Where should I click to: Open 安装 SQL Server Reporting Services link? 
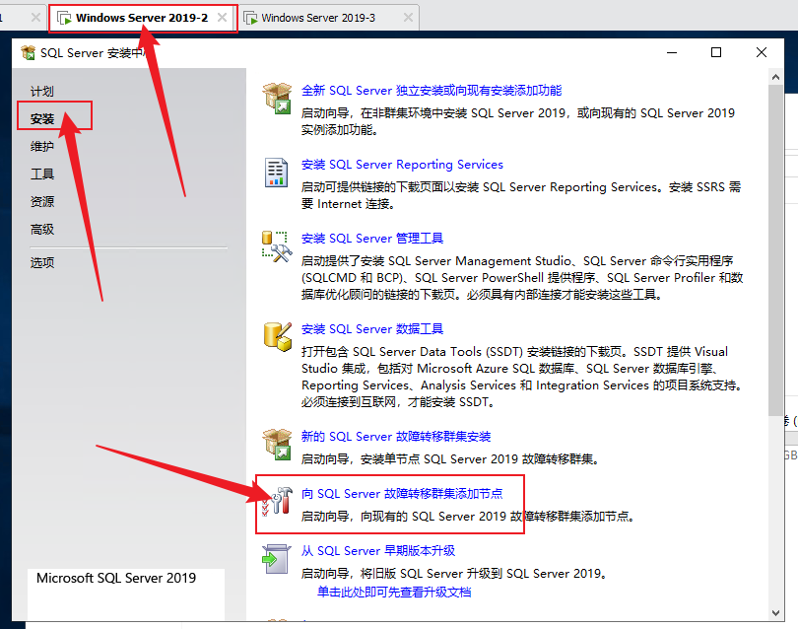click(402, 165)
